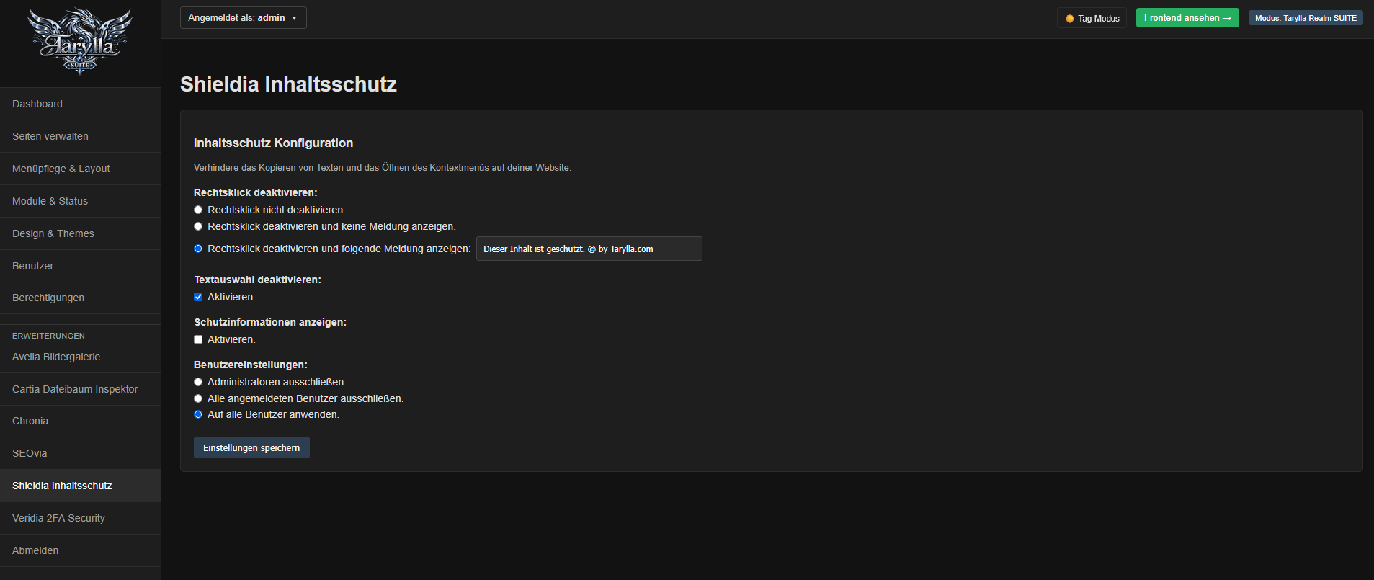
Task: Click Abmelden to log out
Action: 80,550
